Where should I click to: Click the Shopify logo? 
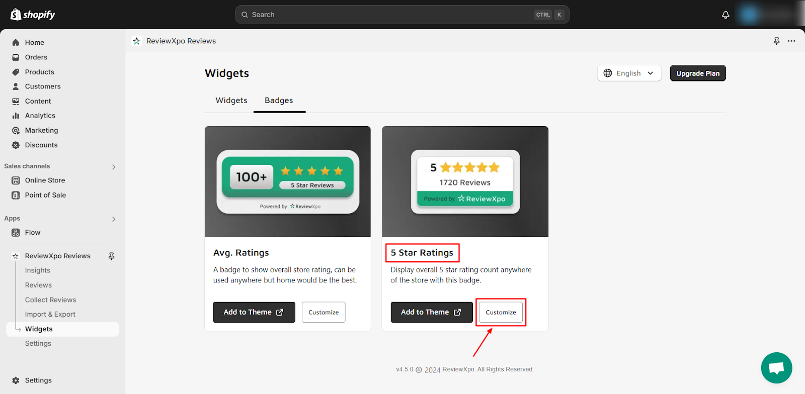(33, 15)
